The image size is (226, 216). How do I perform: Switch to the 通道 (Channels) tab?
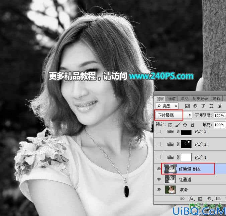pos(172,99)
